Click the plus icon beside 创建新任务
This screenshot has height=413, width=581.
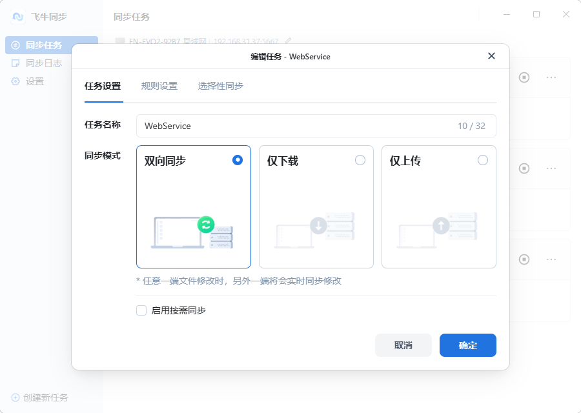coord(15,398)
